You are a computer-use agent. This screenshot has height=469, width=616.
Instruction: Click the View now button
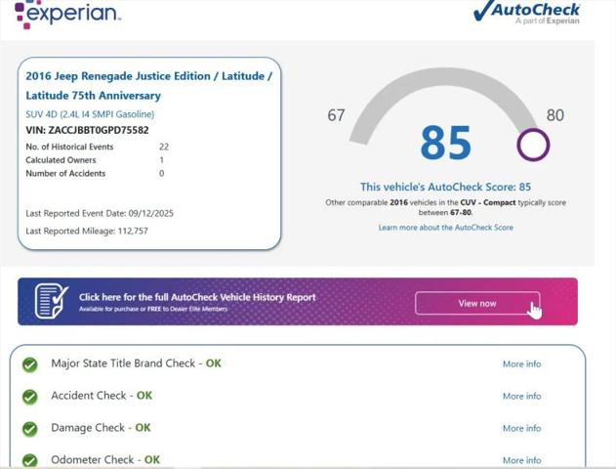(x=477, y=303)
